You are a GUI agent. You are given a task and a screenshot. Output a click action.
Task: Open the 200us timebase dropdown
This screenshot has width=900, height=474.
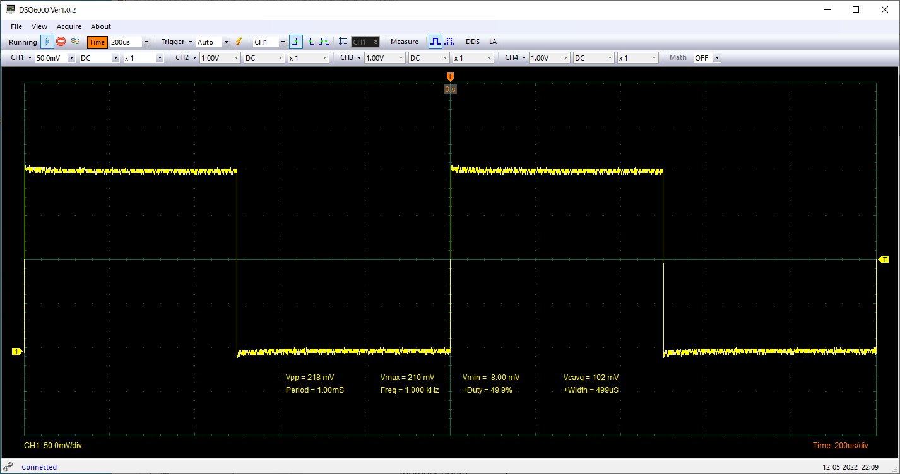(x=146, y=42)
